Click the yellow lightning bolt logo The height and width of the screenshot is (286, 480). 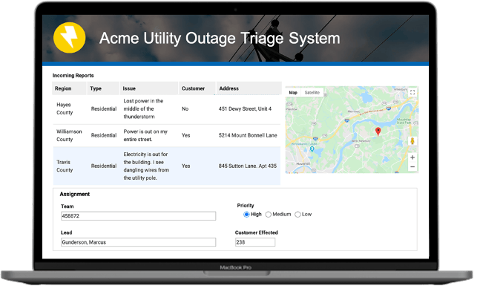pyautogui.click(x=70, y=39)
